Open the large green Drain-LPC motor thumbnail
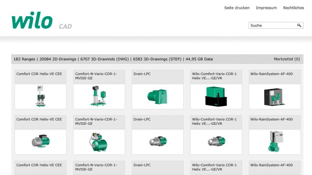Viewport: 312px width, 175px height. point(158,96)
